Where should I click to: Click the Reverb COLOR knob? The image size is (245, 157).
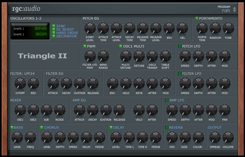(x=198, y=137)
